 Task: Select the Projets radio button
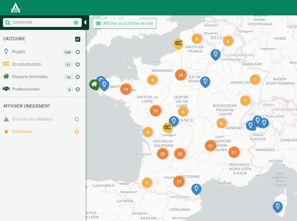point(78,52)
